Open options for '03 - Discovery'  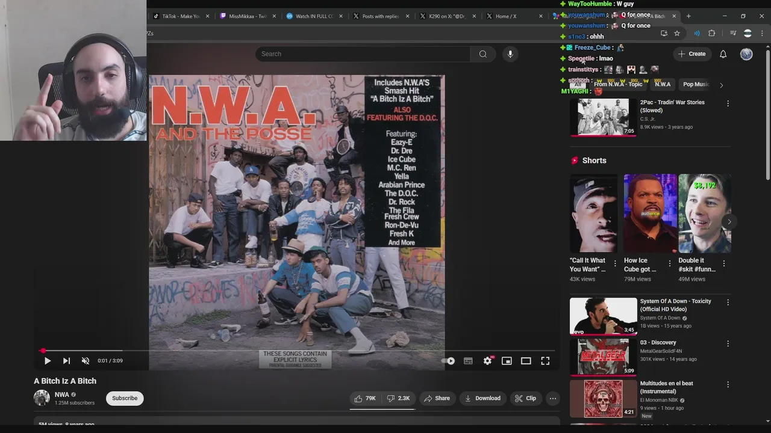point(728,343)
